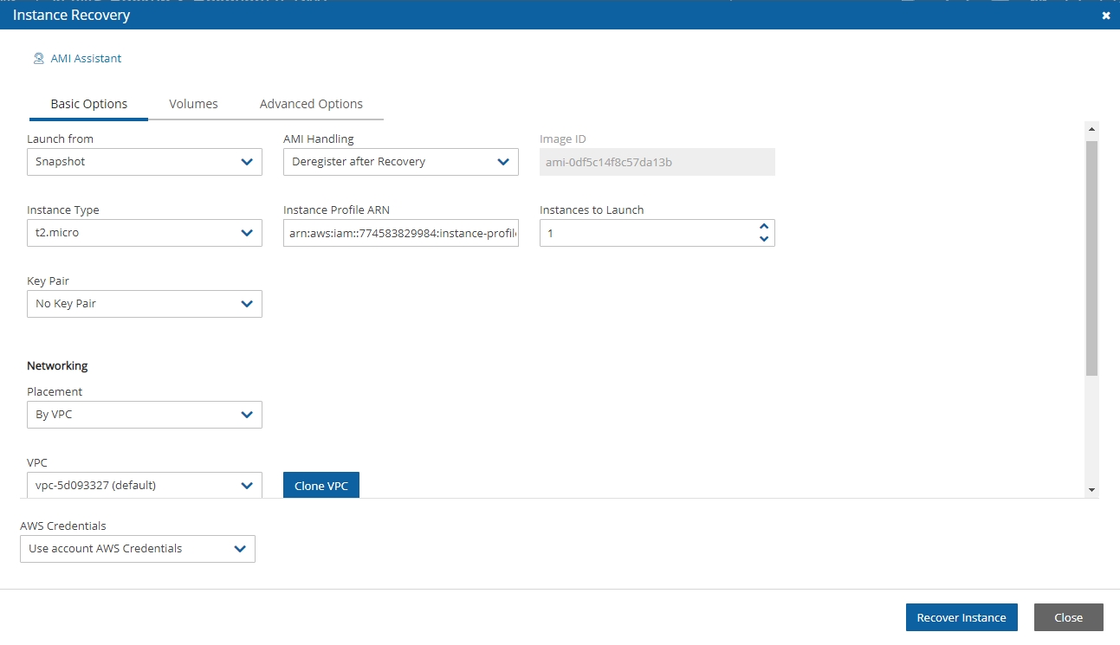Decrease Instances to Launch with down arrow
Viewport: 1120px width, 645px height.
(x=763, y=239)
